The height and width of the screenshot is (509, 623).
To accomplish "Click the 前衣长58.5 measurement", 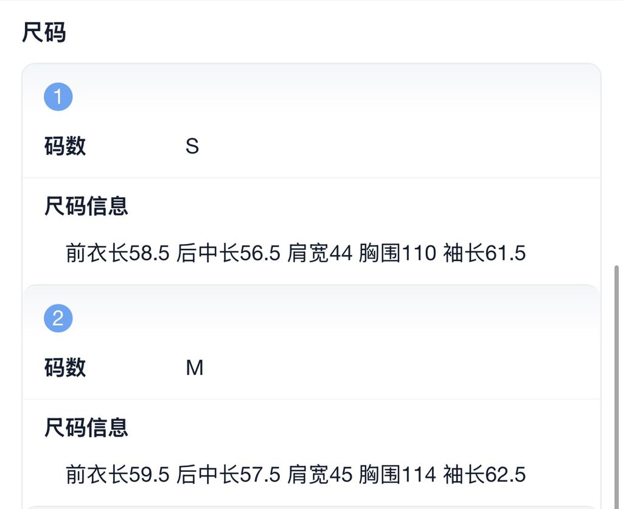I will point(119,253).
